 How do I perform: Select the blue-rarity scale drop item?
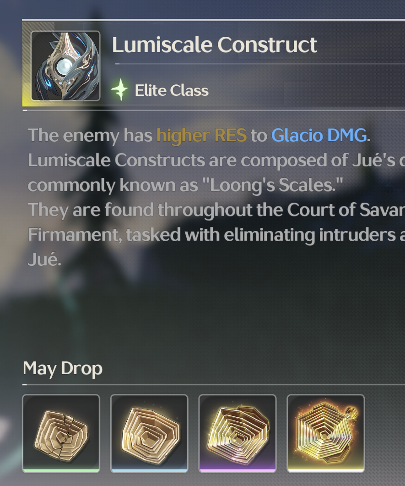149,433
